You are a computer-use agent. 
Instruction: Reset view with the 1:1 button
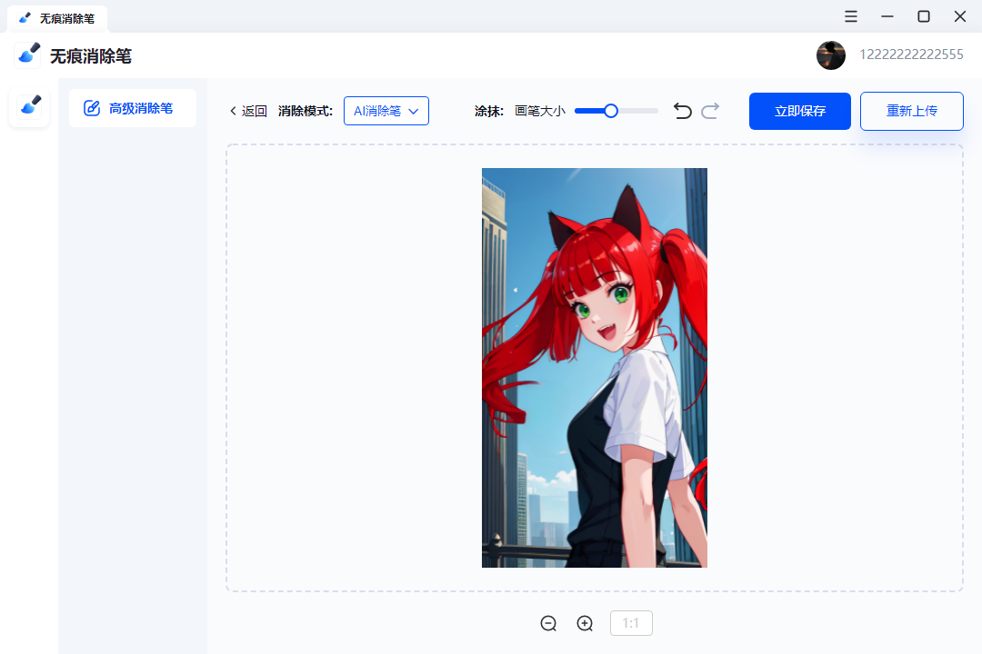tap(631, 623)
